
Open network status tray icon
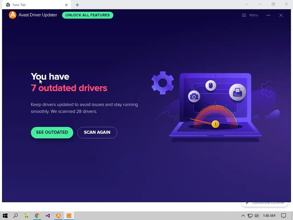[250, 216]
